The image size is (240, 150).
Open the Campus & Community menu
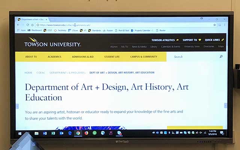(x=144, y=57)
